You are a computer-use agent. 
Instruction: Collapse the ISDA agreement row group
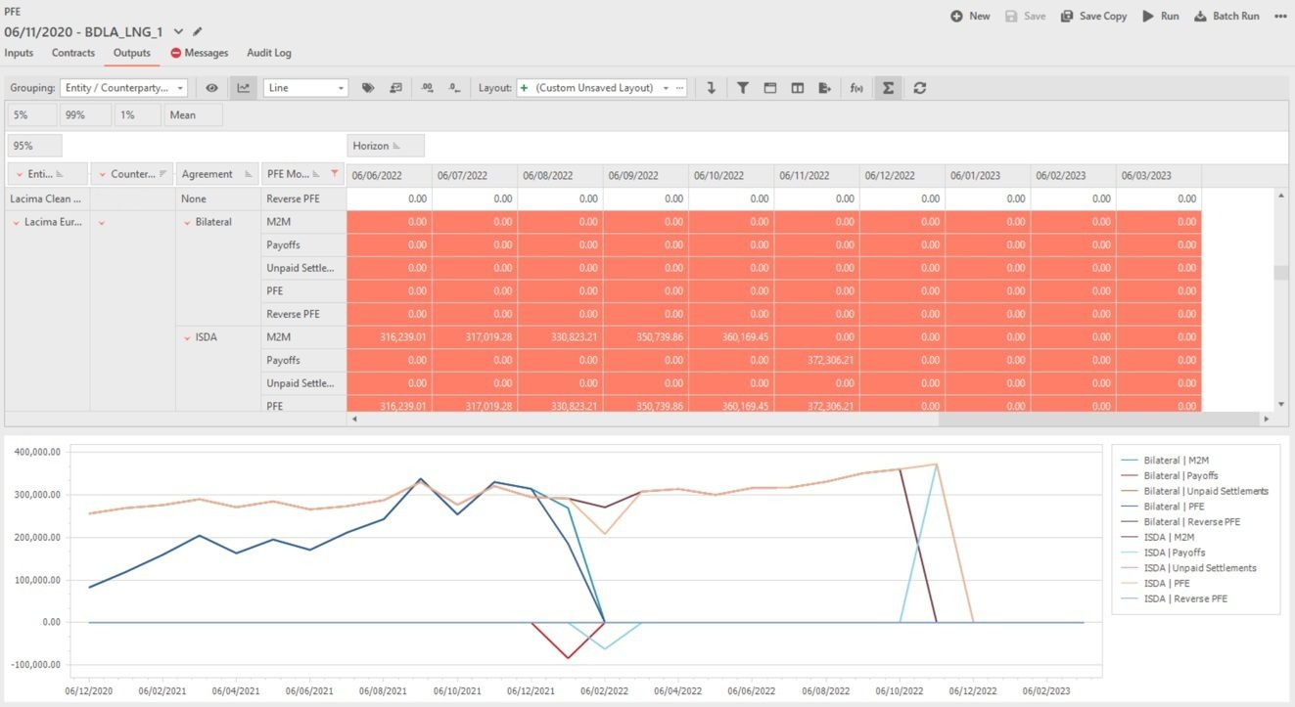187,337
